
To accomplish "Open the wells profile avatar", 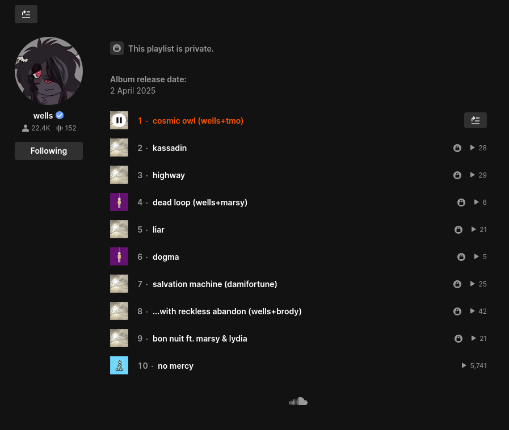I will (49, 71).
